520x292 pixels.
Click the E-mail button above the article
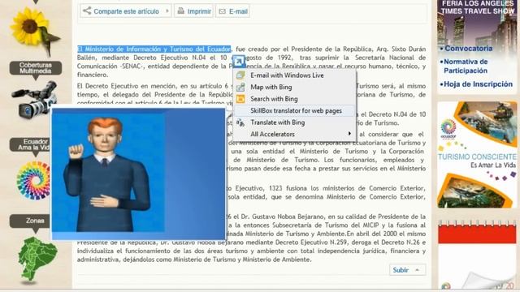click(x=232, y=11)
